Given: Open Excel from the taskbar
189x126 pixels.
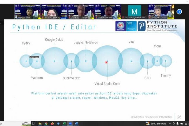Looking at the screenshot, I should 64,124.
